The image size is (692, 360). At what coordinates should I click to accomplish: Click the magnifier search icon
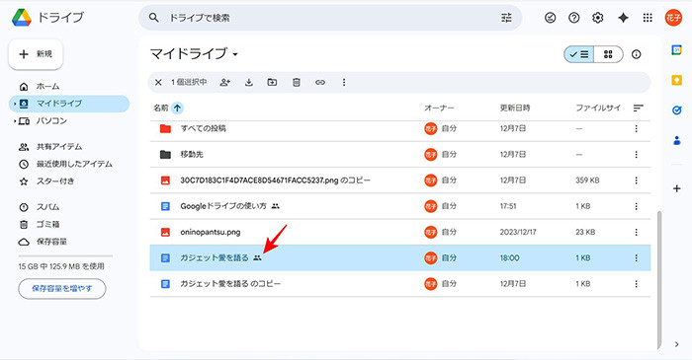(x=153, y=18)
